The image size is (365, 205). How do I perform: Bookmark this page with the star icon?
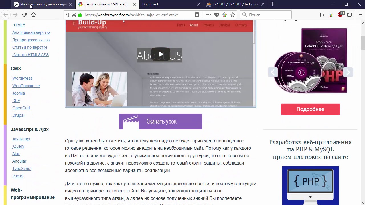coord(233,15)
